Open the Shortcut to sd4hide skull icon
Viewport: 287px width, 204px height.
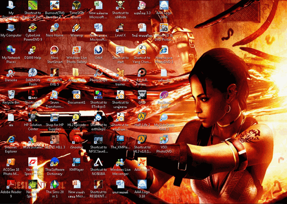(120, 5)
